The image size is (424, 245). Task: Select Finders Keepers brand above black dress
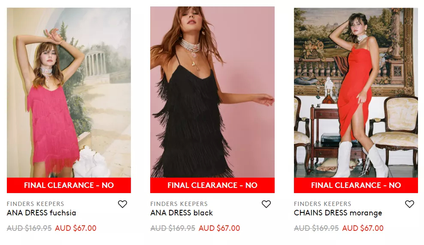pyautogui.click(x=179, y=204)
